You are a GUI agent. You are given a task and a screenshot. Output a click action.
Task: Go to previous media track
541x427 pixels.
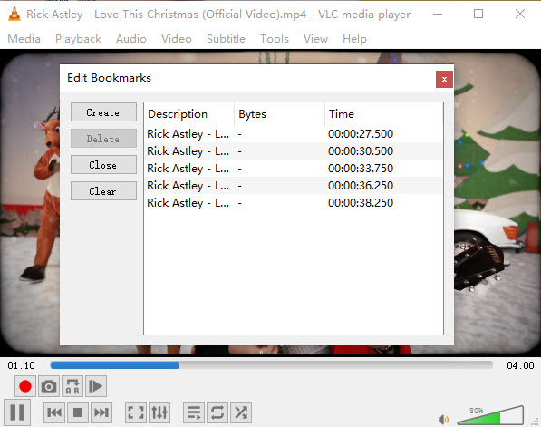click(54, 412)
